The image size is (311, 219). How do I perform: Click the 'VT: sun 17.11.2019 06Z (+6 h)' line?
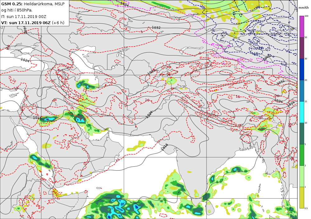click(x=33, y=23)
